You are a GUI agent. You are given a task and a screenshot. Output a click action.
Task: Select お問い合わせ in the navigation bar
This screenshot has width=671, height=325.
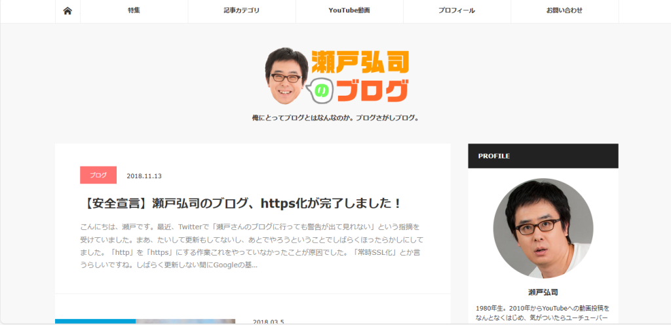(x=564, y=10)
